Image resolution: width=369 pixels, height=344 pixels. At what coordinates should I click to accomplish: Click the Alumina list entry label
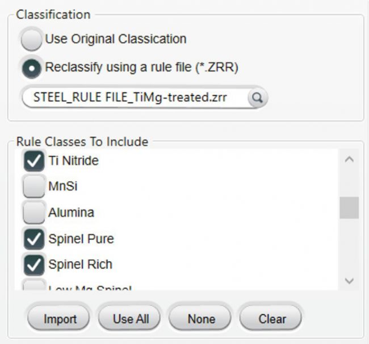(71, 212)
